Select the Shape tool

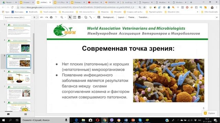pyautogui.click(x=86, y=17)
